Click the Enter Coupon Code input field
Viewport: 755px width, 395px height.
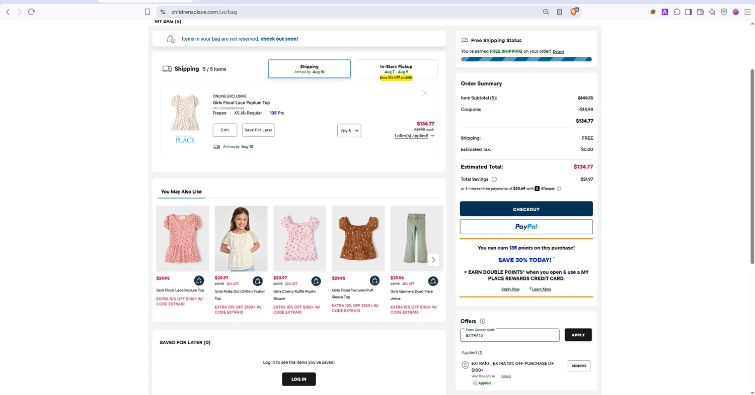coord(509,335)
